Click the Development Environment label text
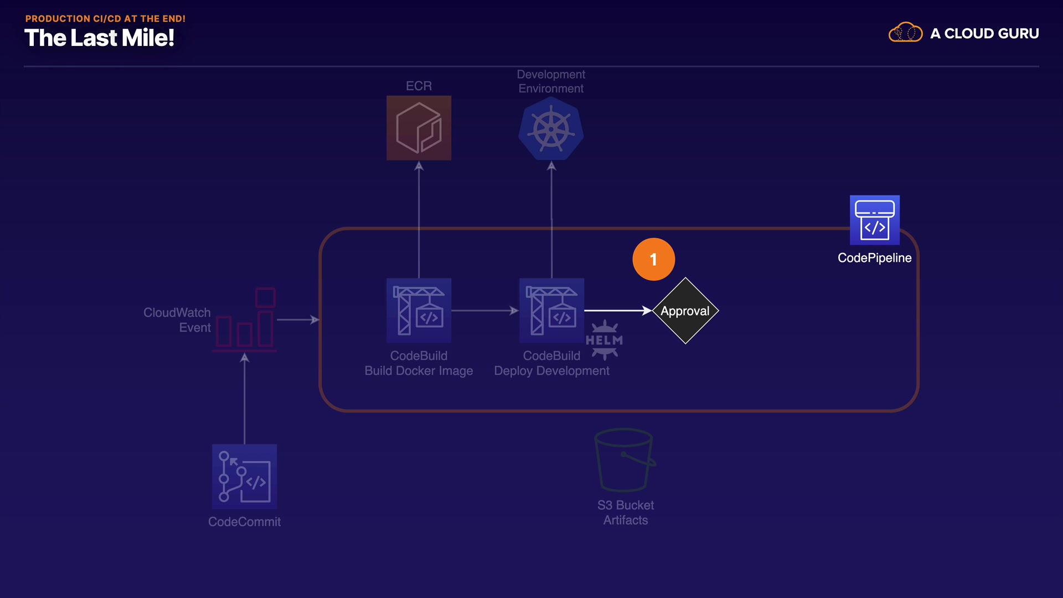This screenshot has height=598, width=1063. pos(551,81)
